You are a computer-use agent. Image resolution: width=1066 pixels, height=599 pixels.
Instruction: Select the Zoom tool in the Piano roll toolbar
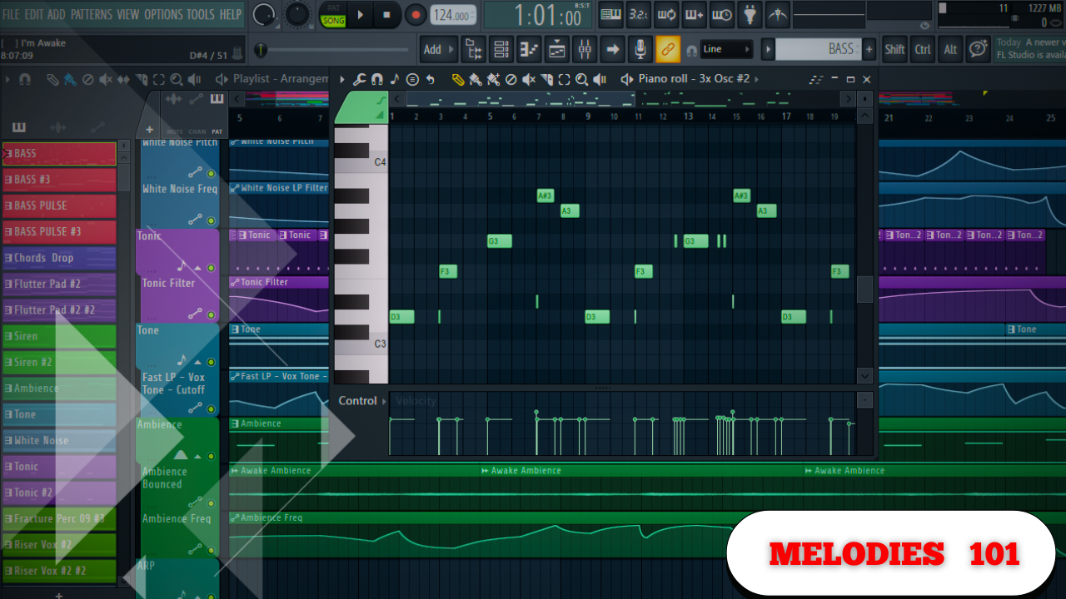(580, 79)
